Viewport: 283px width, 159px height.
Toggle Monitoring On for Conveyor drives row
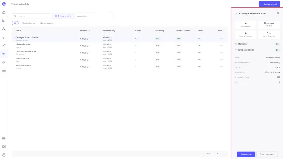(x=157, y=39)
